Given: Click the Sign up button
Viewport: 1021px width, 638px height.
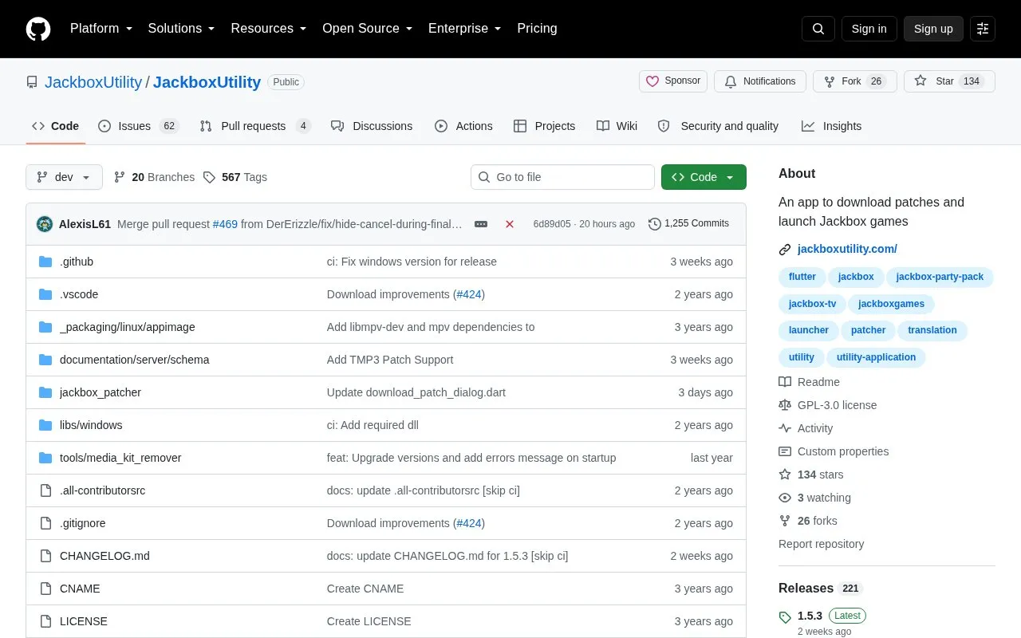Looking at the screenshot, I should click(933, 29).
